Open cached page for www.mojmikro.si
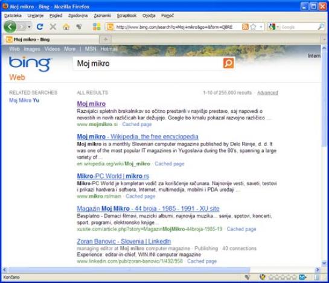 point(137,124)
